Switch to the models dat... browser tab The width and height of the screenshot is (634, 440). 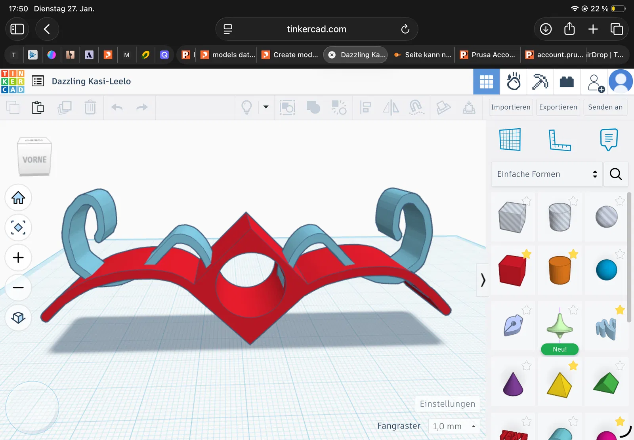tap(228, 55)
